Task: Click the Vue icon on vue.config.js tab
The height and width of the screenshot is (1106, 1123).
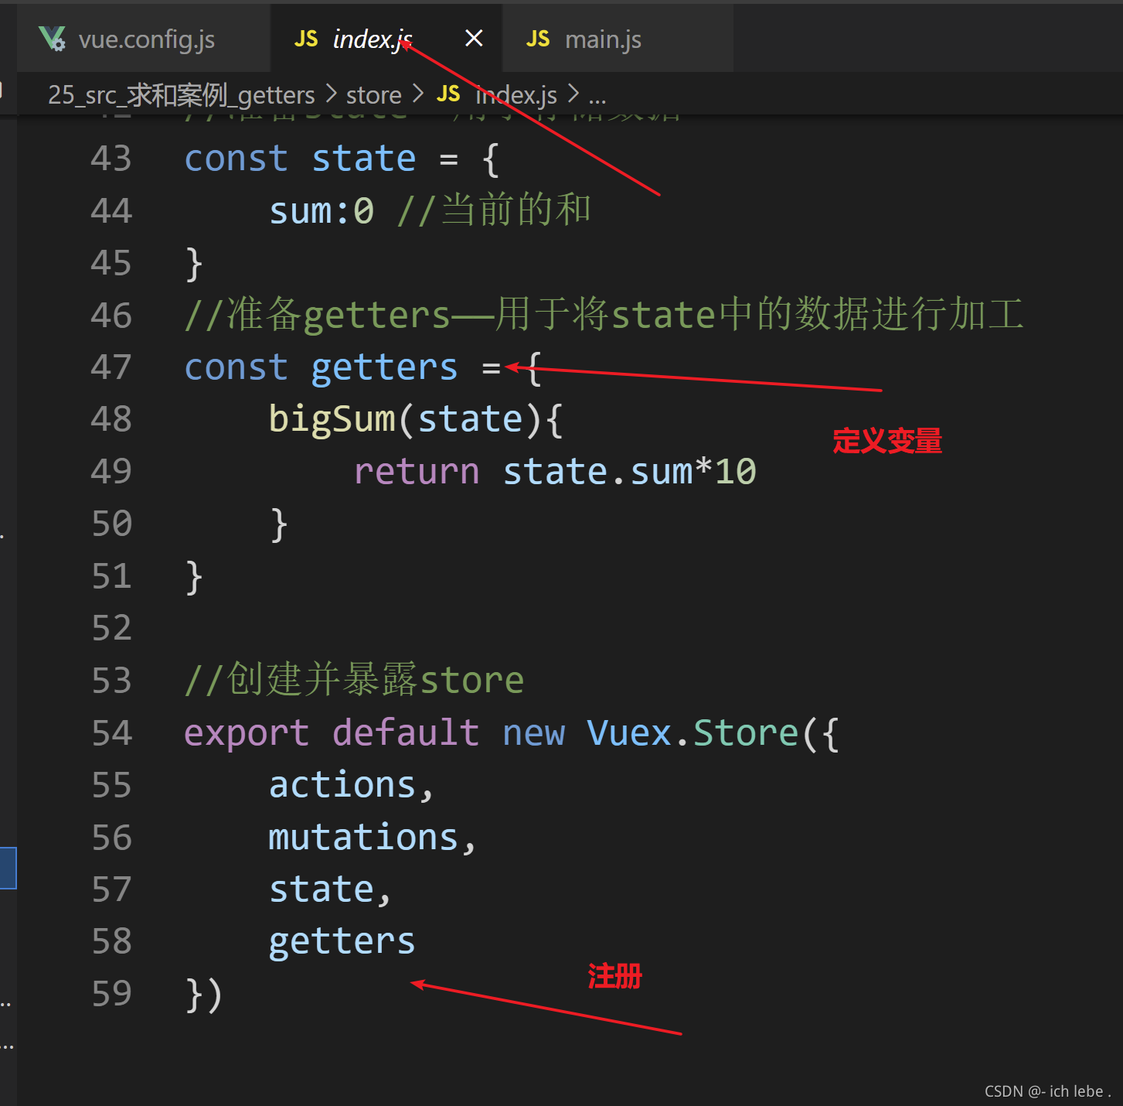Action: pyautogui.click(x=53, y=39)
